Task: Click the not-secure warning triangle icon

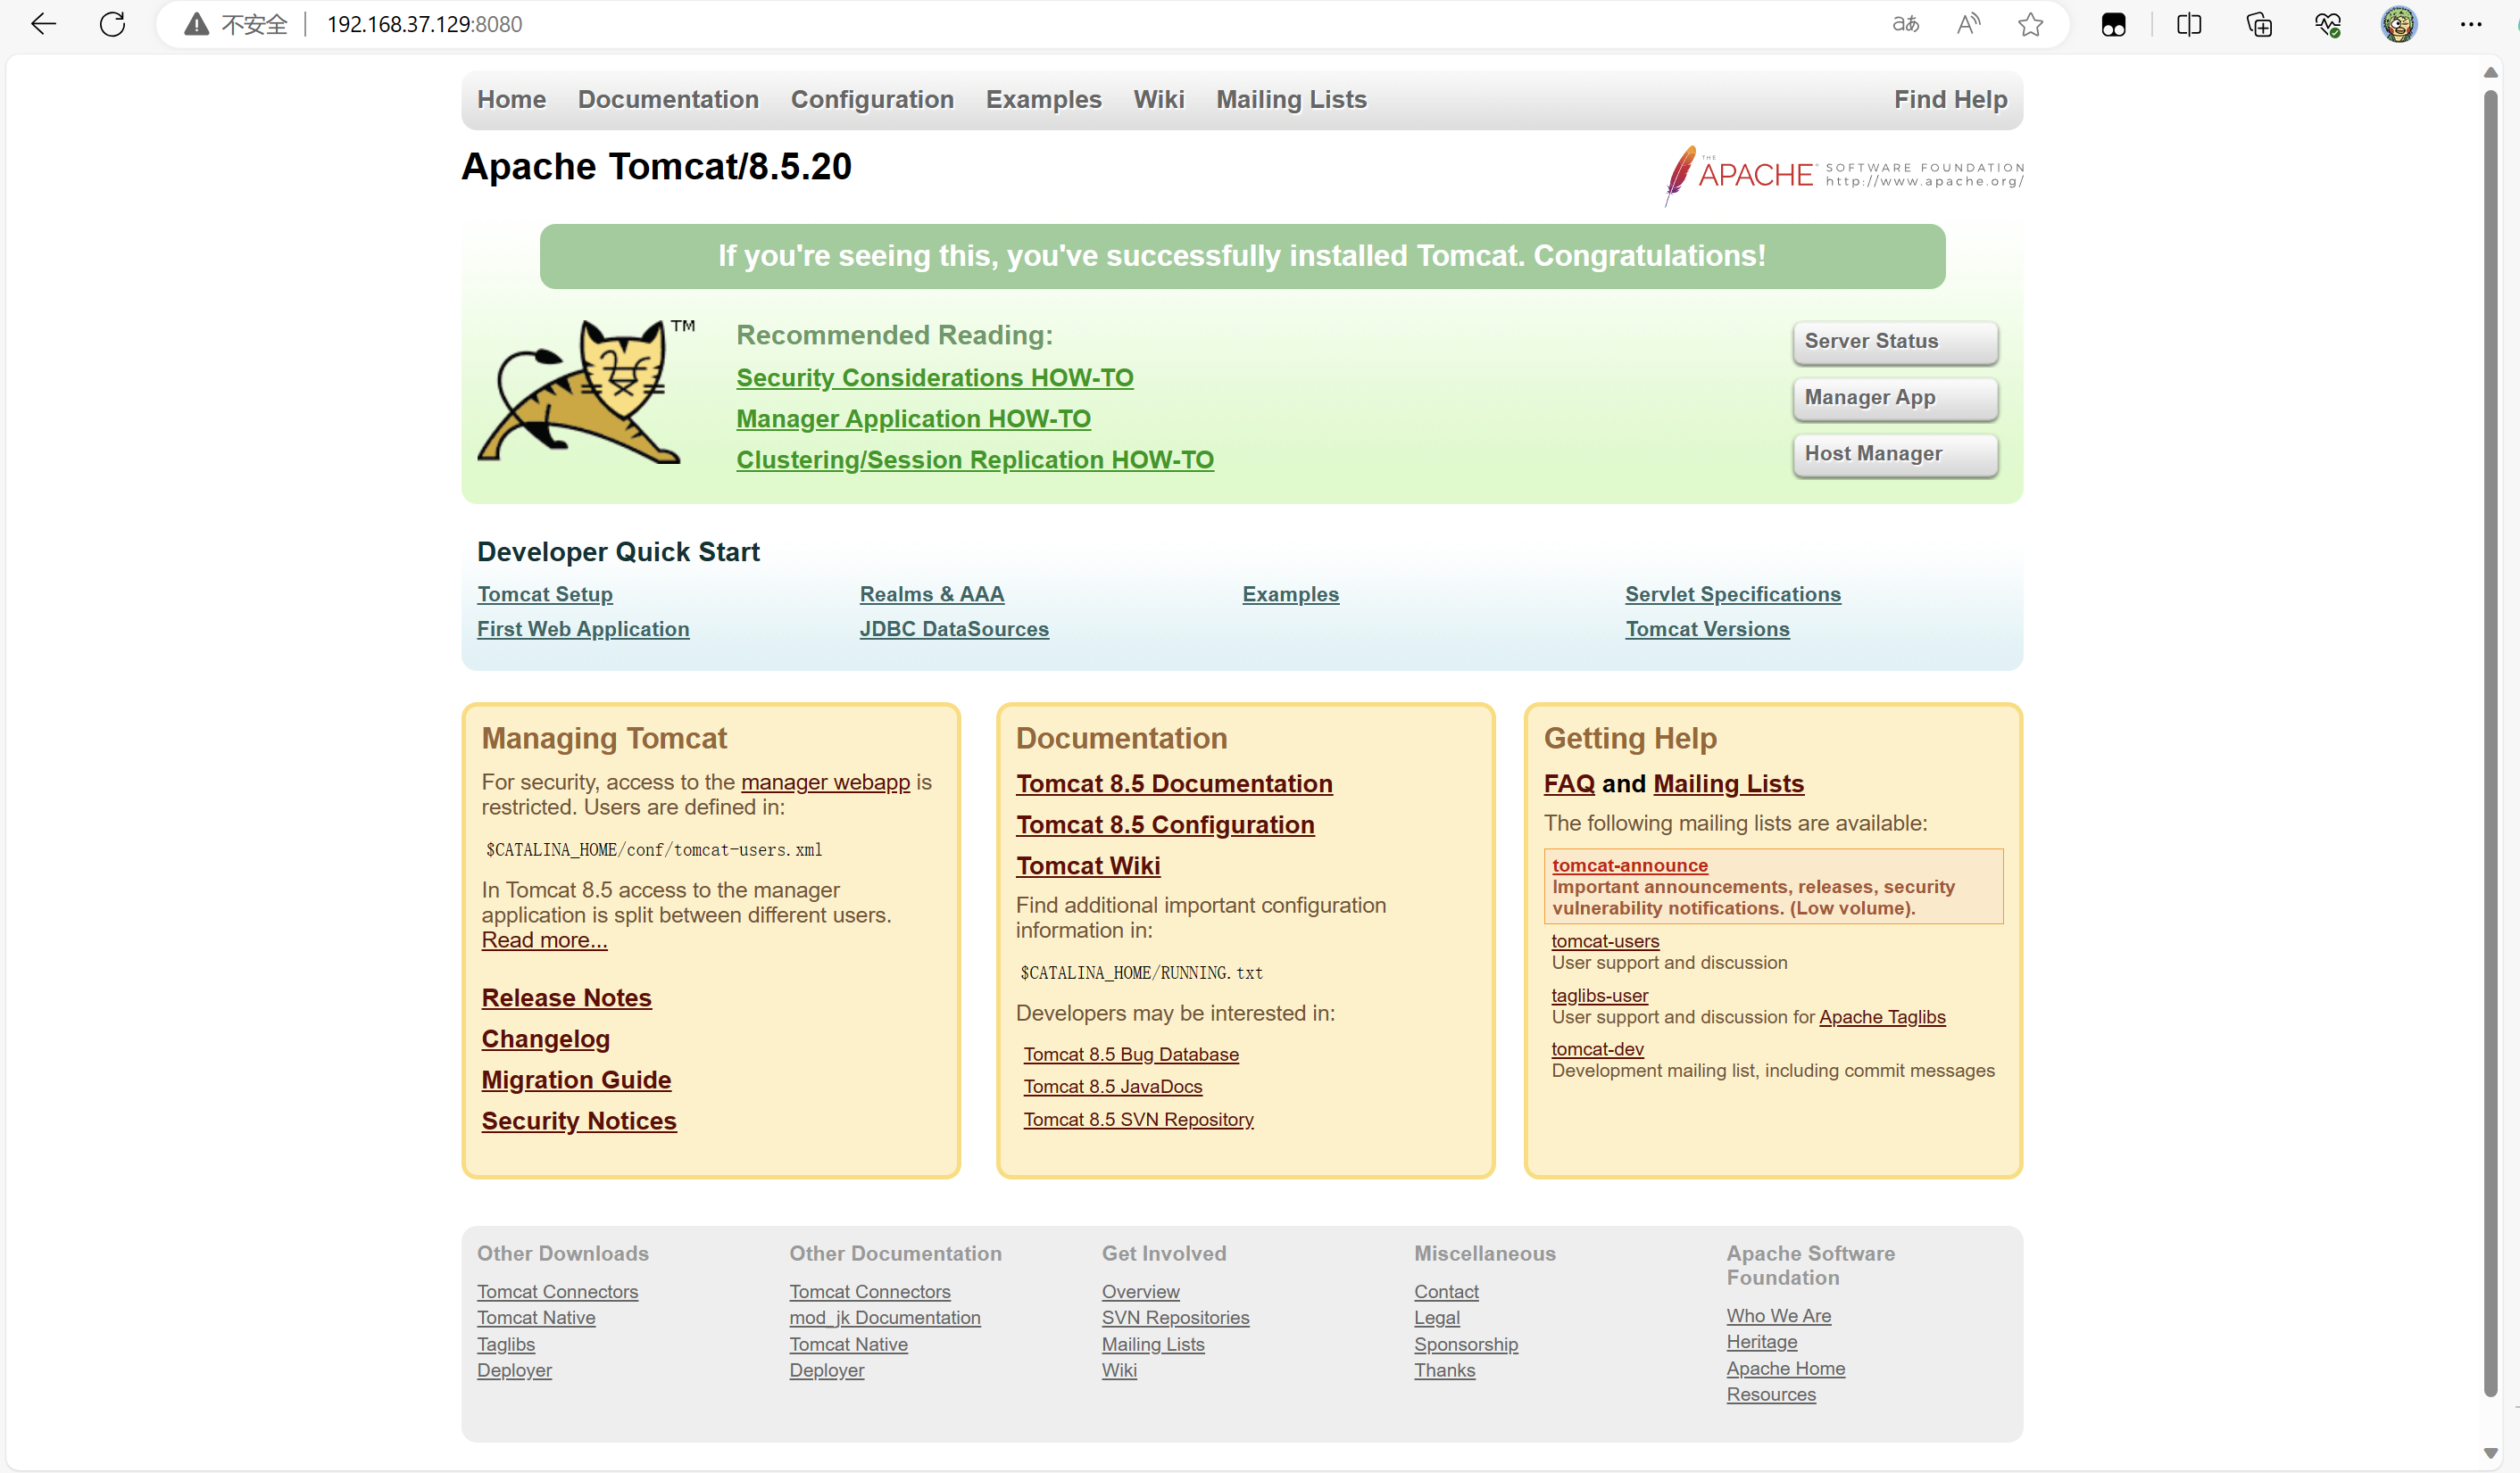Action: pyautogui.click(x=197, y=24)
